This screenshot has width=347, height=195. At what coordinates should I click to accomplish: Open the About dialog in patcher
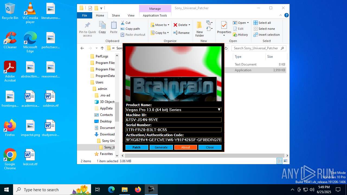pos(185,147)
